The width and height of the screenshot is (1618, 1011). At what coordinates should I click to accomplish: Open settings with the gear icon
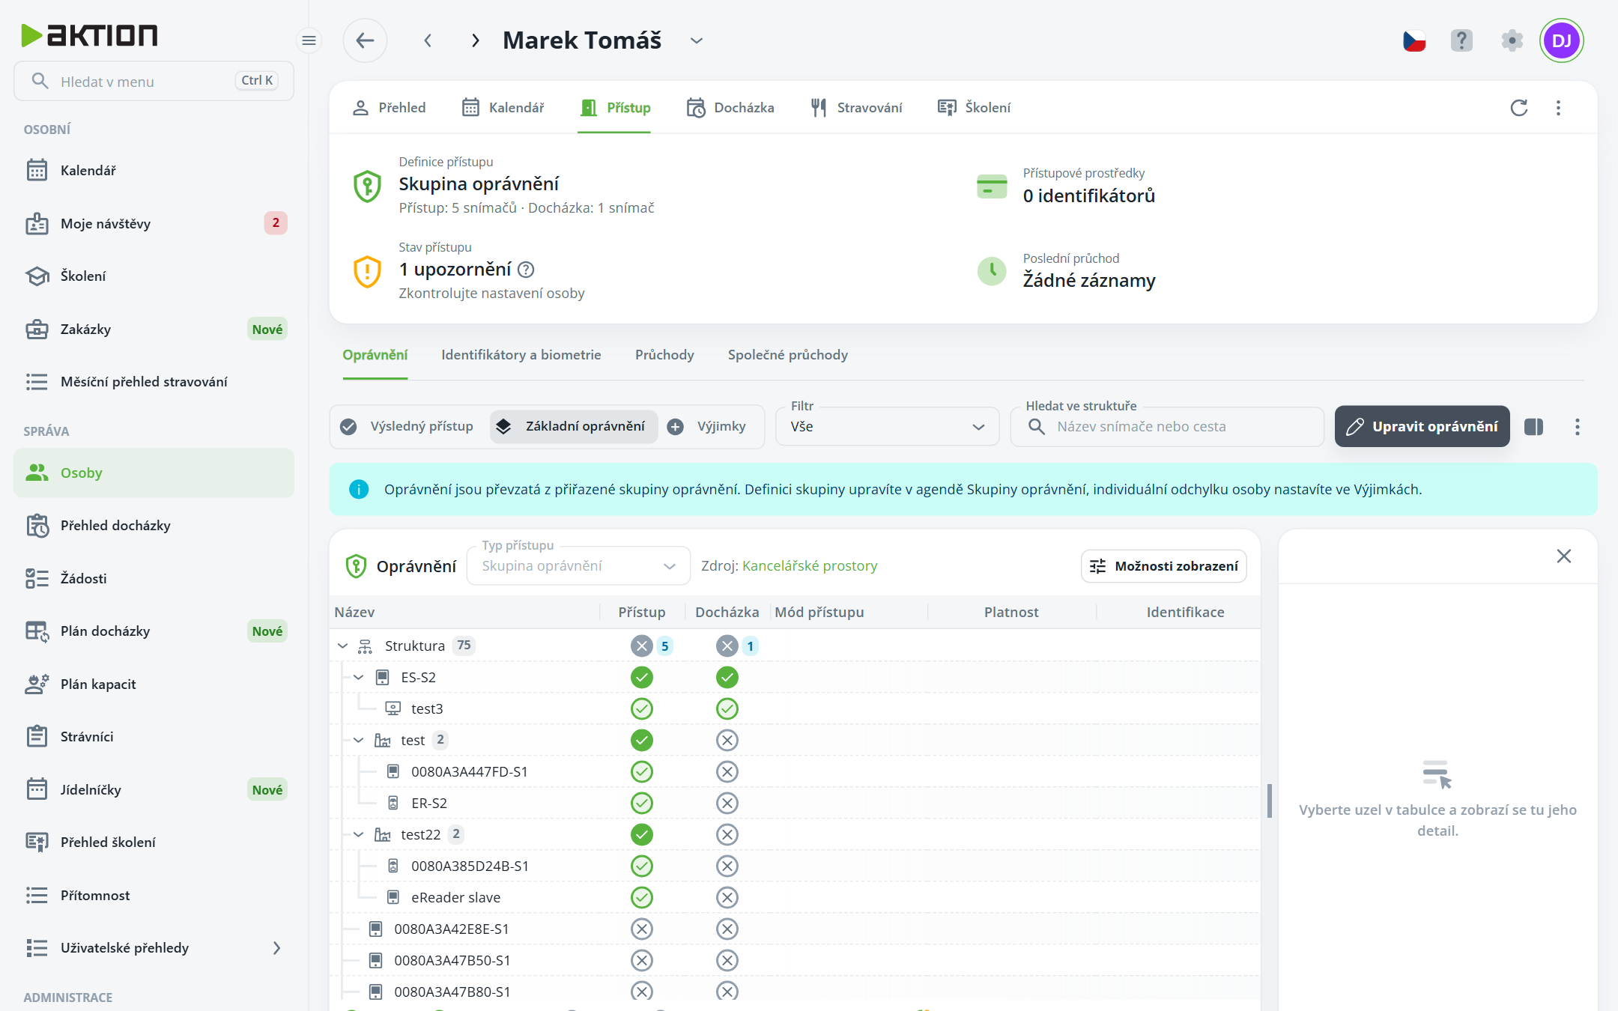tap(1512, 40)
